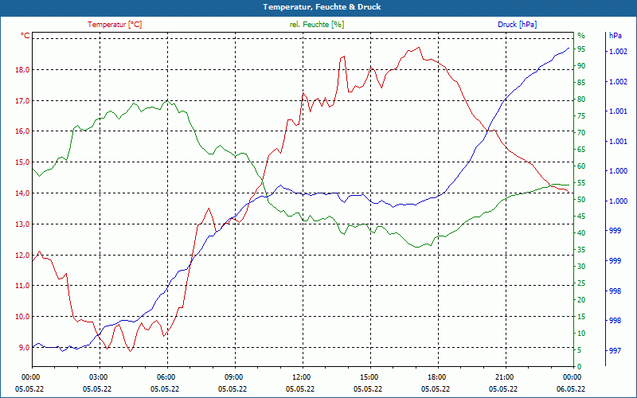Click green humidity axis value '85'
Viewport: 637px width, 398px height.
point(581,83)
